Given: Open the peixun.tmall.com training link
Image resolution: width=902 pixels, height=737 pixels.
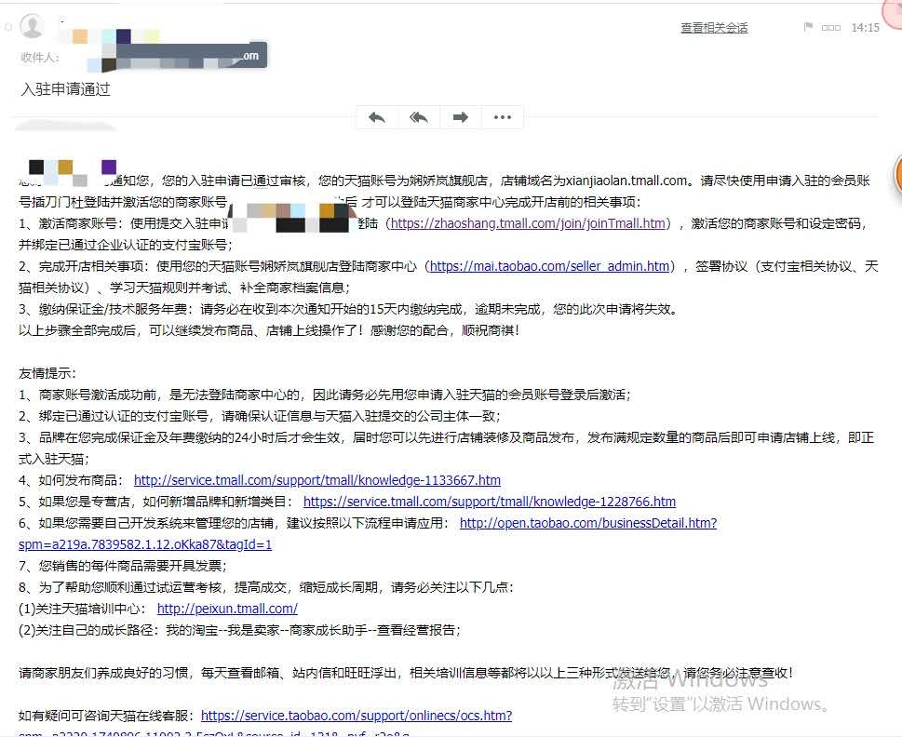Looking at the screenshot, I should (x=227, y=609).
